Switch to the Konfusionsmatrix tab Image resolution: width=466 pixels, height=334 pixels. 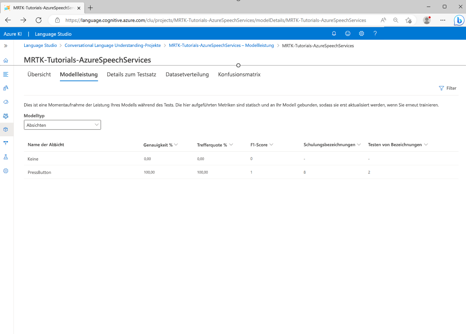point(239,74)
